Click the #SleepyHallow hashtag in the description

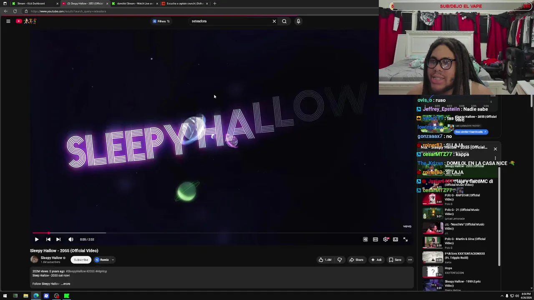coord(75,271)
